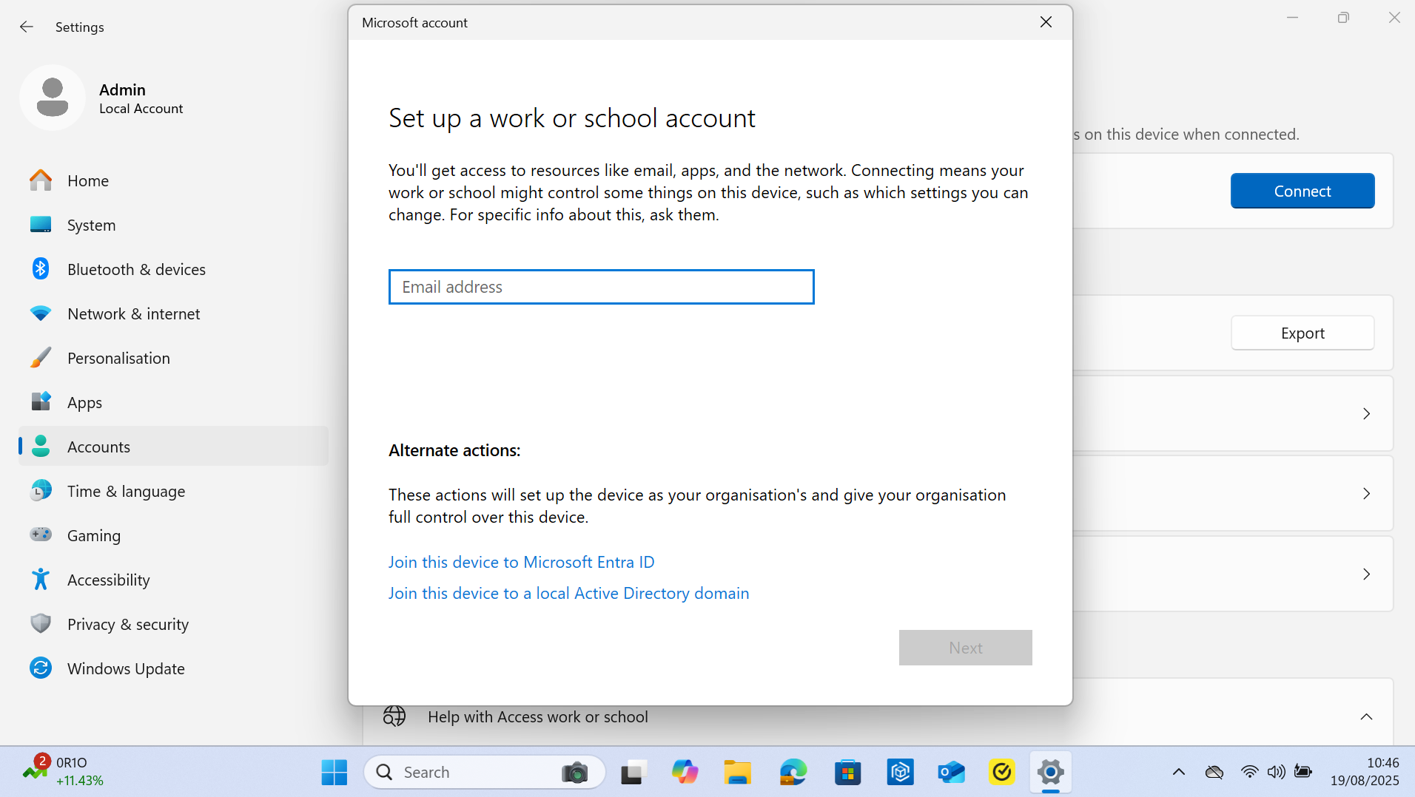
Task: Click the blue Connect button
Action: pyautogui.click(x=1302, y=191)
